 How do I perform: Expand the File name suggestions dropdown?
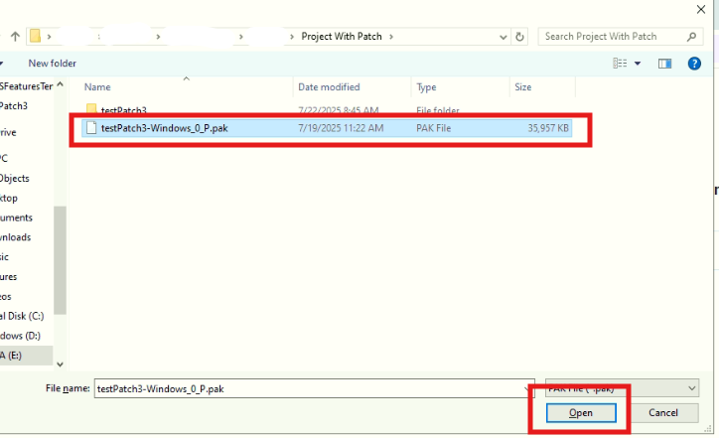pyautogui.click(x=527, y=388)
